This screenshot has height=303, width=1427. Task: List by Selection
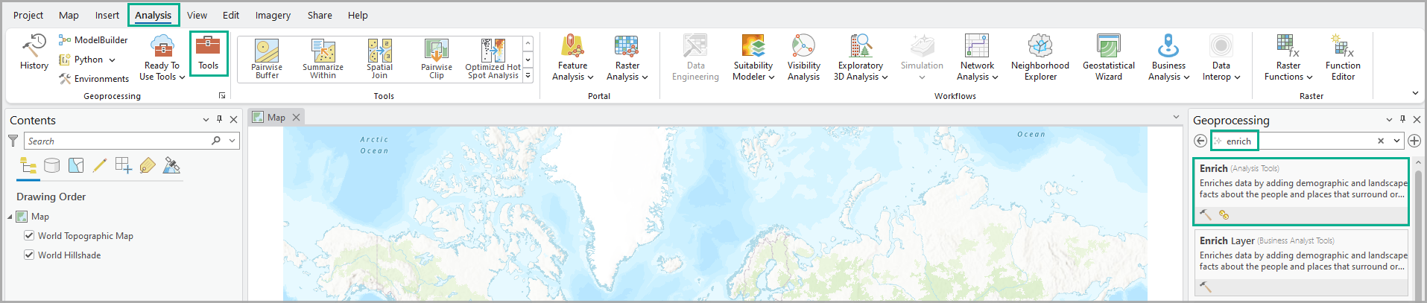(76, 165)
